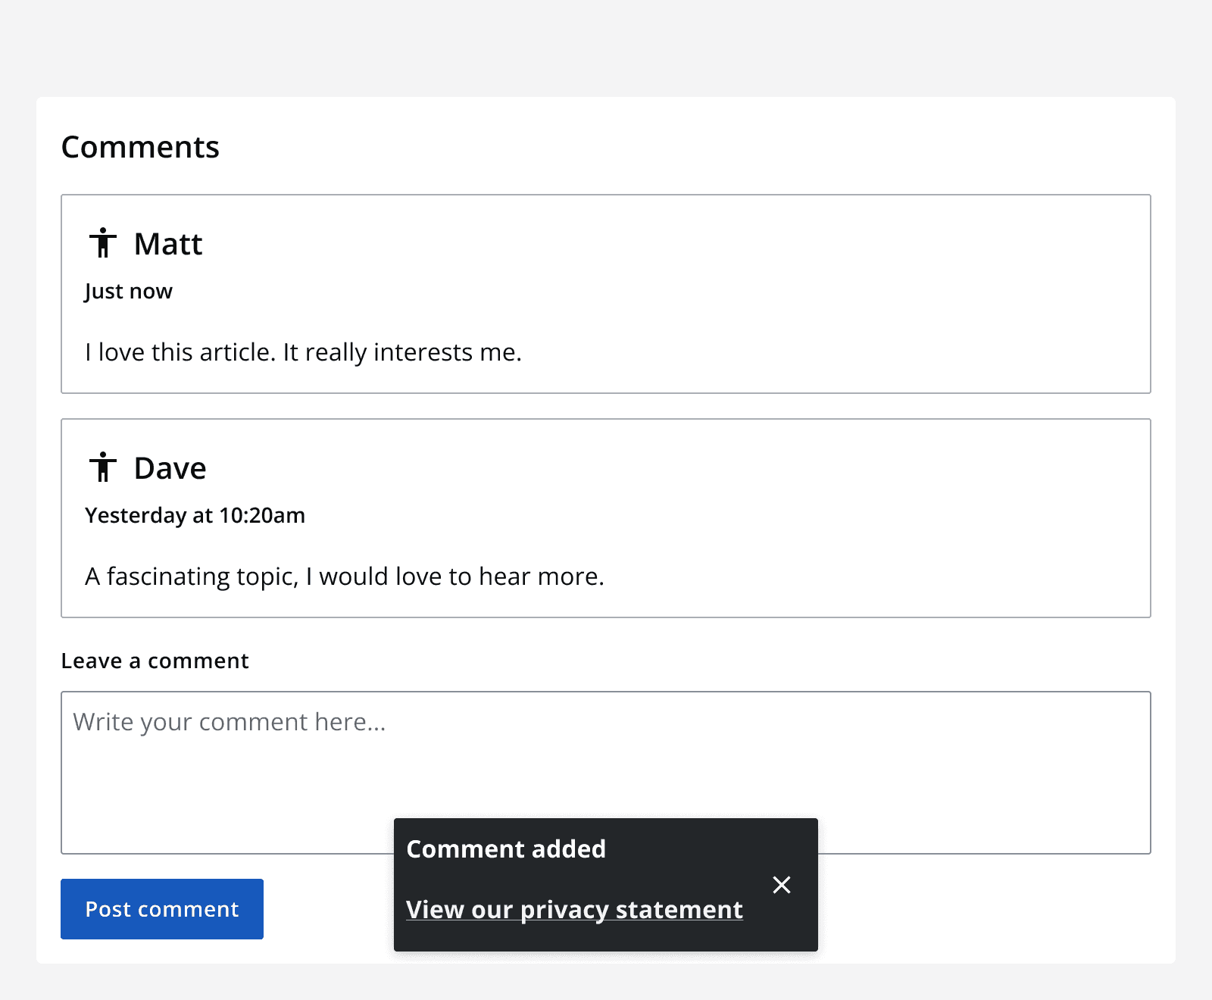The width and height of the screenshot is (1212, 1000).
Task: Click Dave's user avatar icon
Action: point(102,467)
